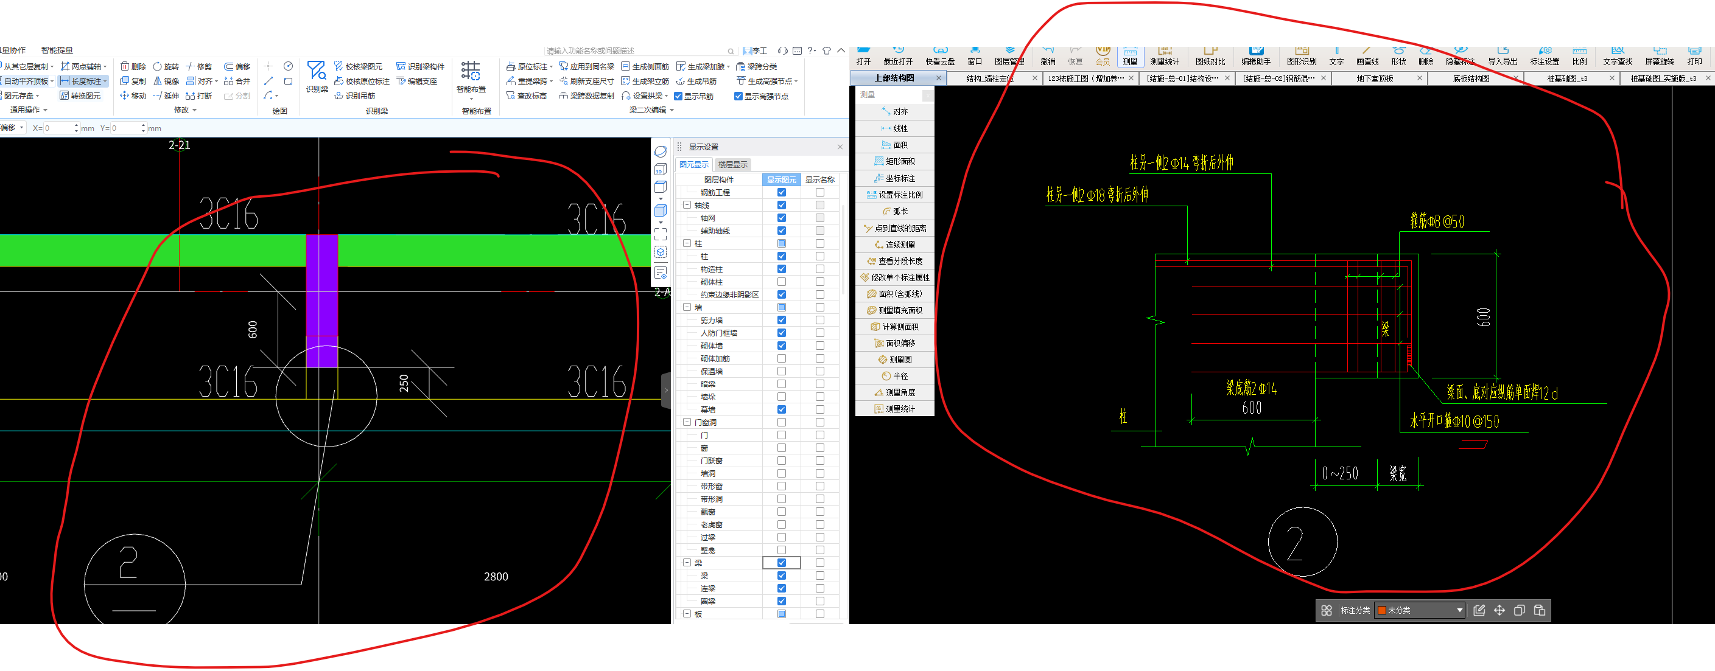Click 坐标标注 in measure panel

(895, 178)
